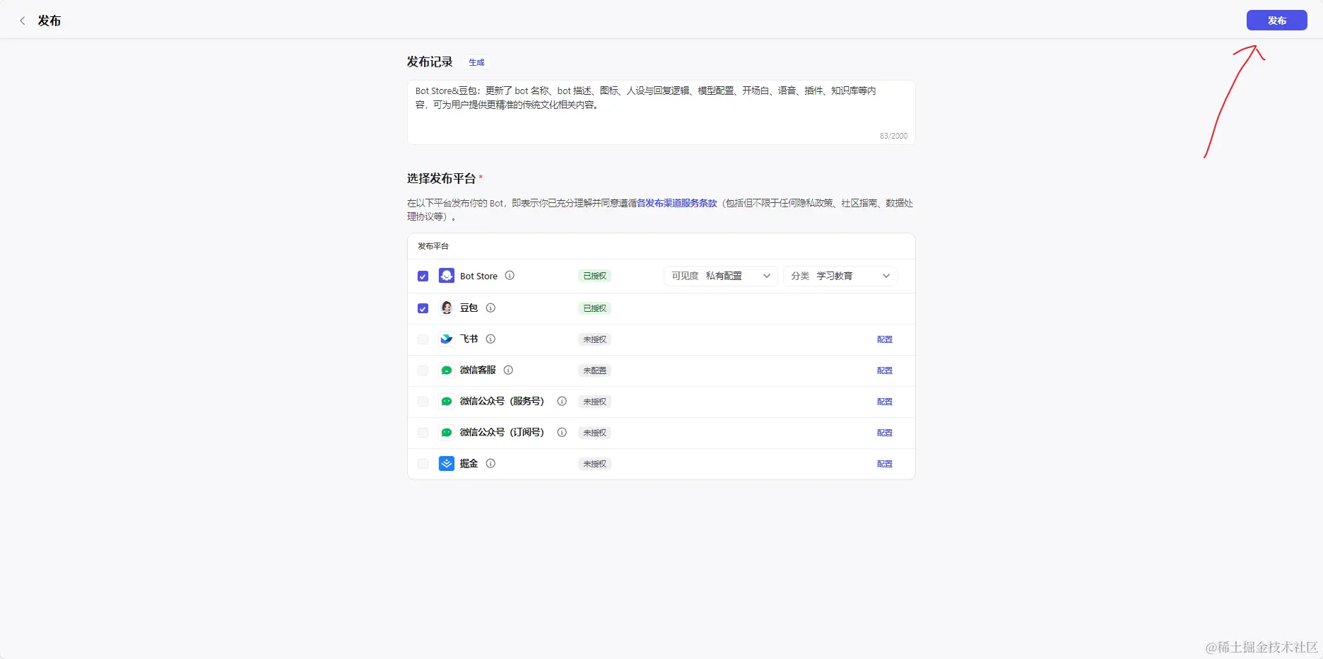Click the 发布平台 table header
The height and width of the screenshot is (659, 1323).
tap(433, 246)
